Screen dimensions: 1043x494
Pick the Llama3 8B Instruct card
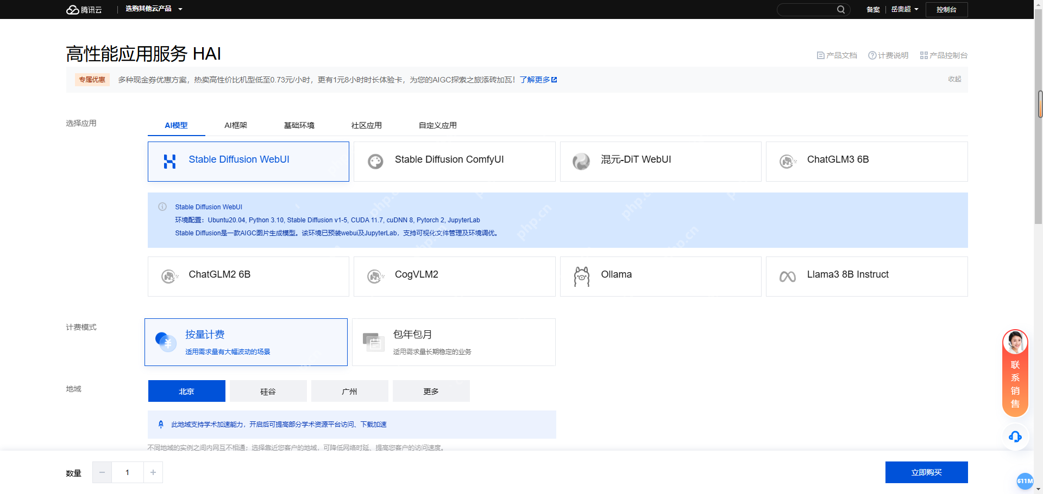866,277
